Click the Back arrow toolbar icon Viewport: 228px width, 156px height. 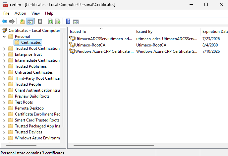click(4, 22)
